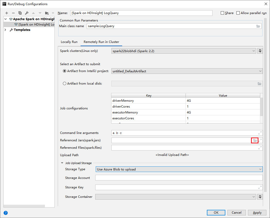
Task: Enable the Share checkbox
Action: [x=223, y=13]
